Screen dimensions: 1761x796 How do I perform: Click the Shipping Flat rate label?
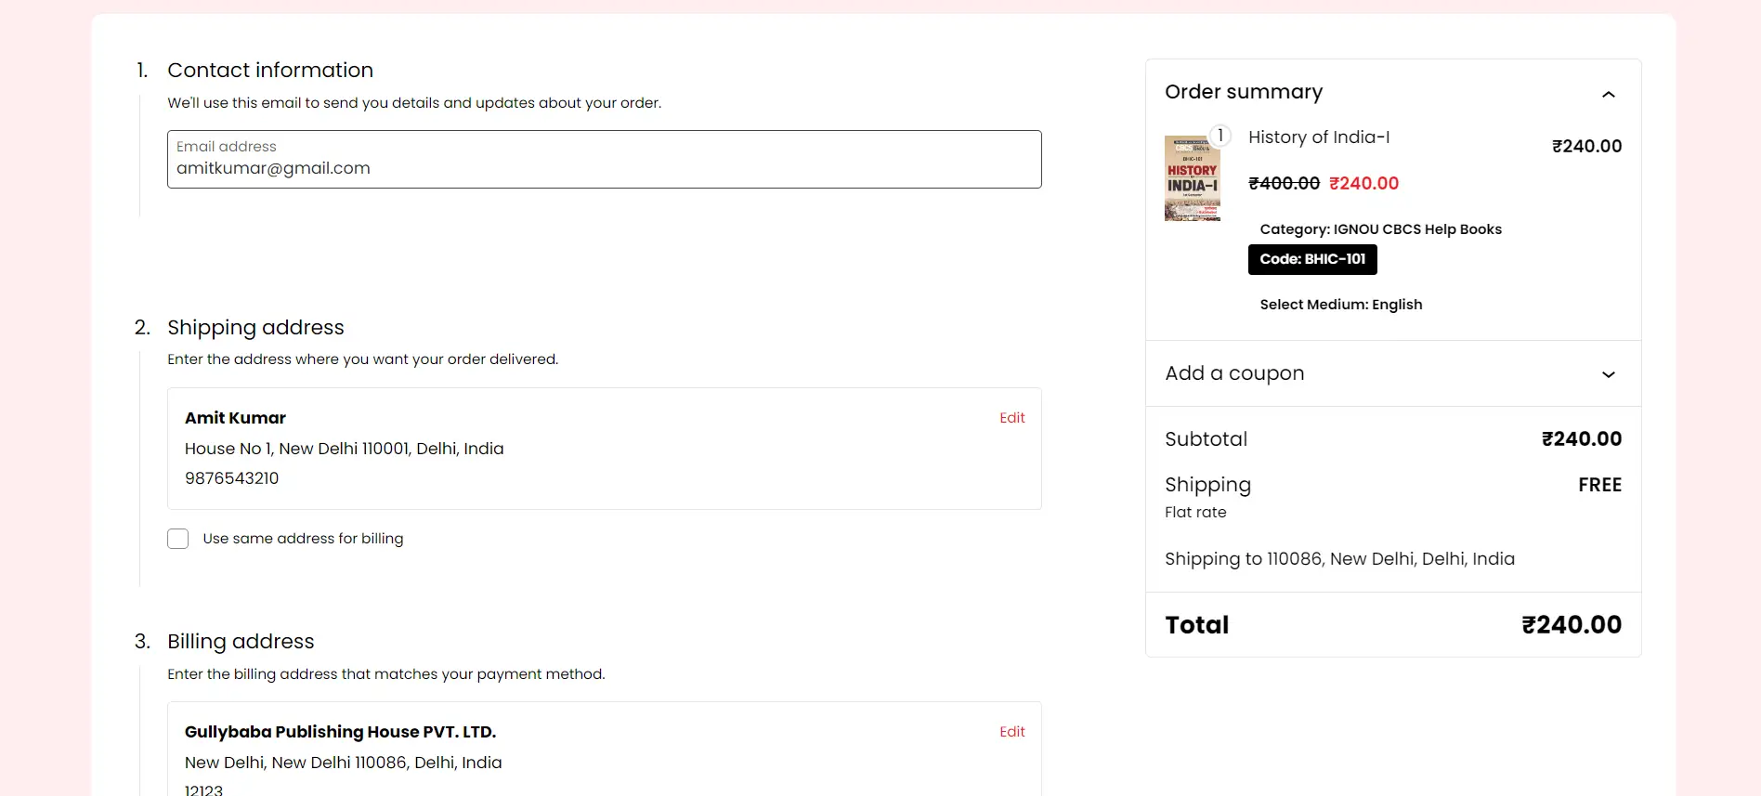[x=1195, y=513]
